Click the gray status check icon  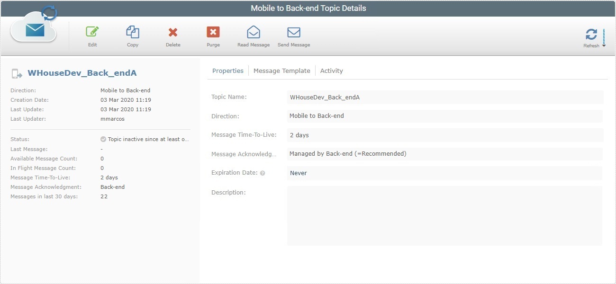tap(103, 139)
